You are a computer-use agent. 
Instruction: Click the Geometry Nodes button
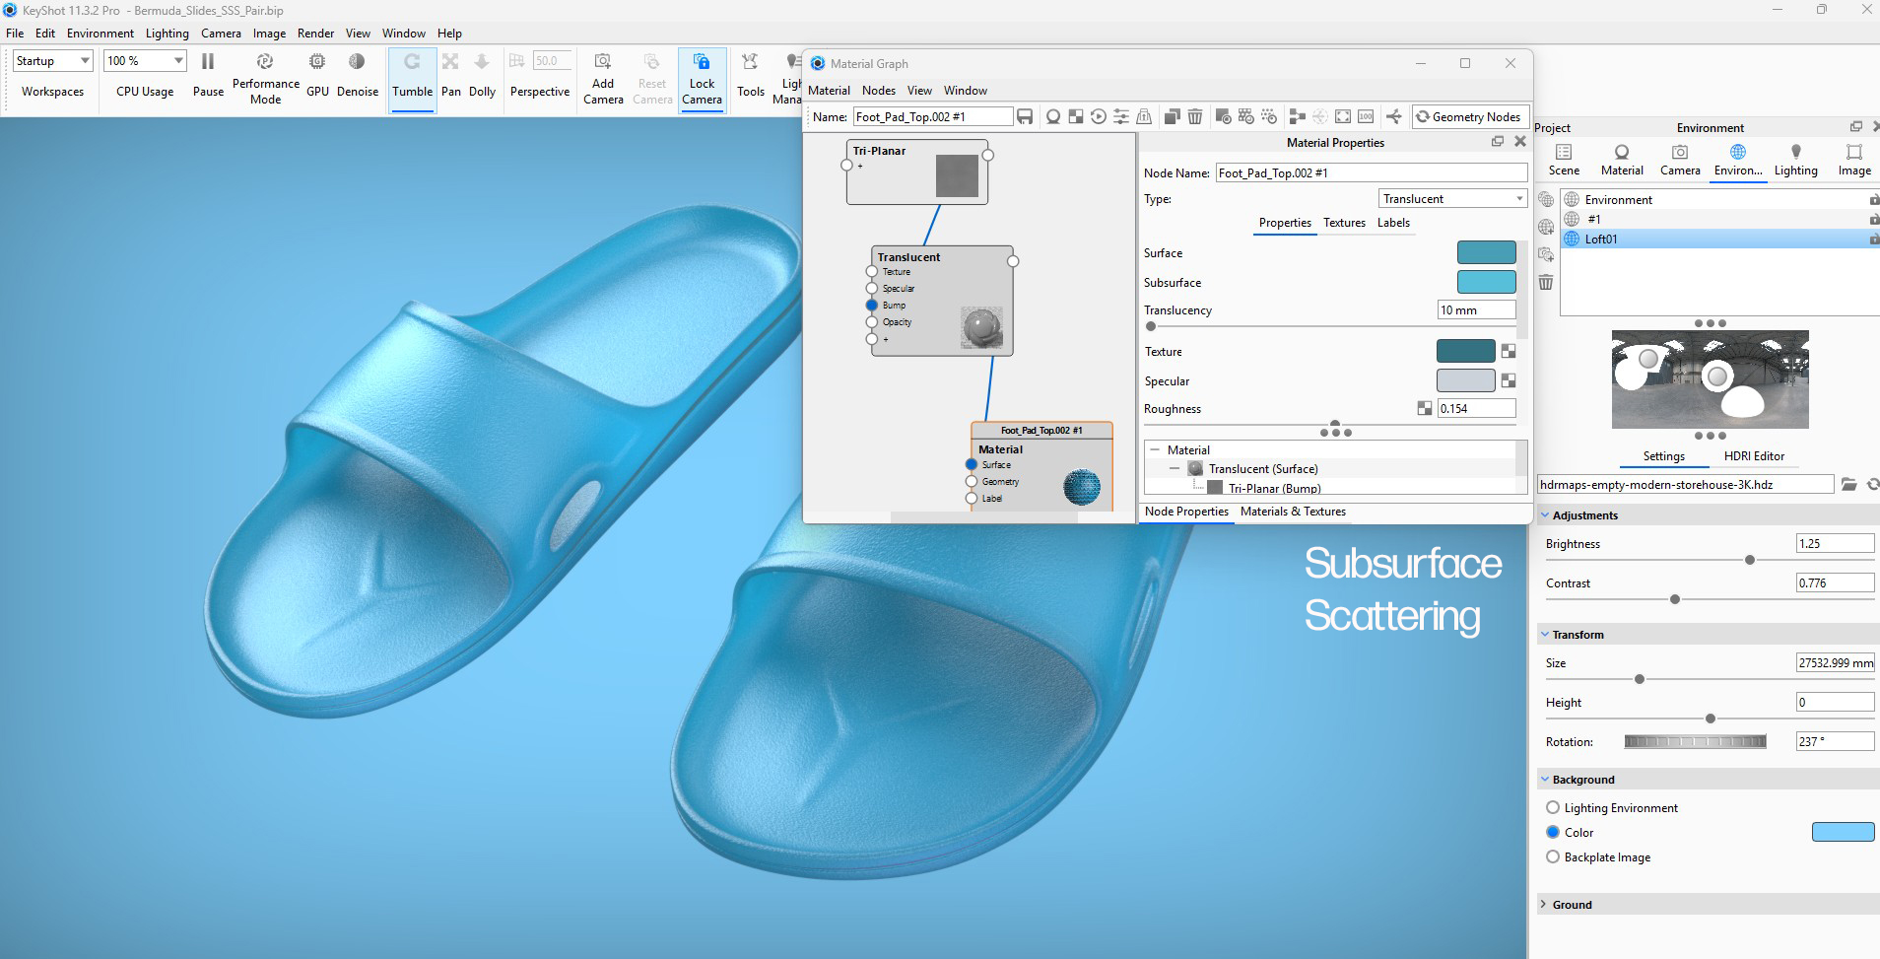tap(1468, 117)
